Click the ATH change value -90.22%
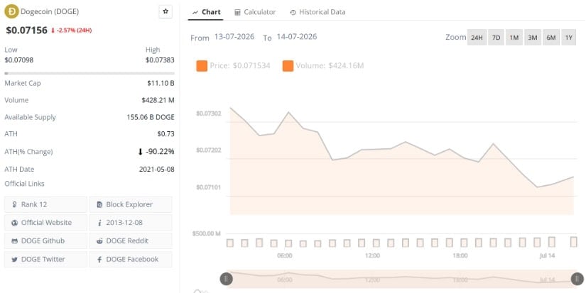Image resolution: width=586 pixels, height=293 pixels. coord(156,152)
